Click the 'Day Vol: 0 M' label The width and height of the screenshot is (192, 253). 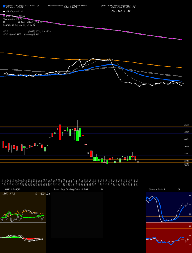pos(121,11)
